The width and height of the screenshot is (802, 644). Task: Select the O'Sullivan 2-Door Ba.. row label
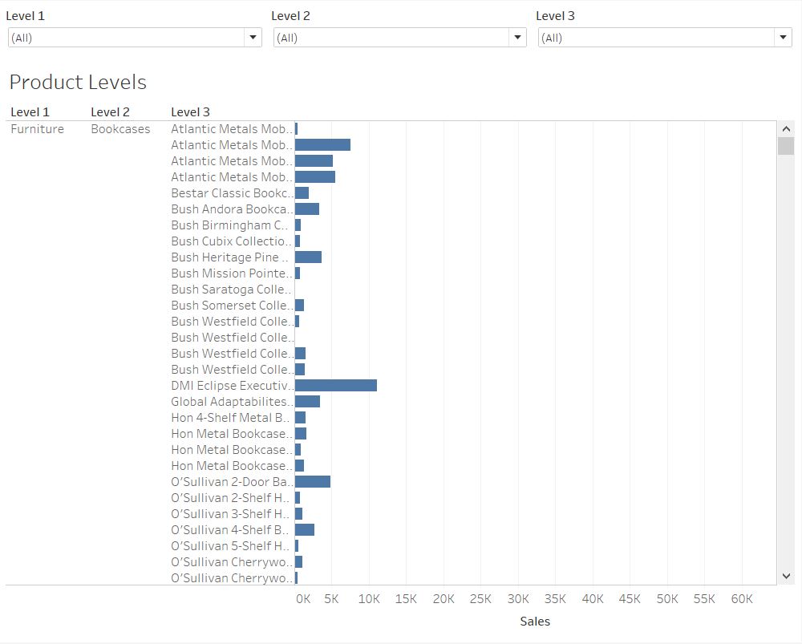click(x=233, y=482)
